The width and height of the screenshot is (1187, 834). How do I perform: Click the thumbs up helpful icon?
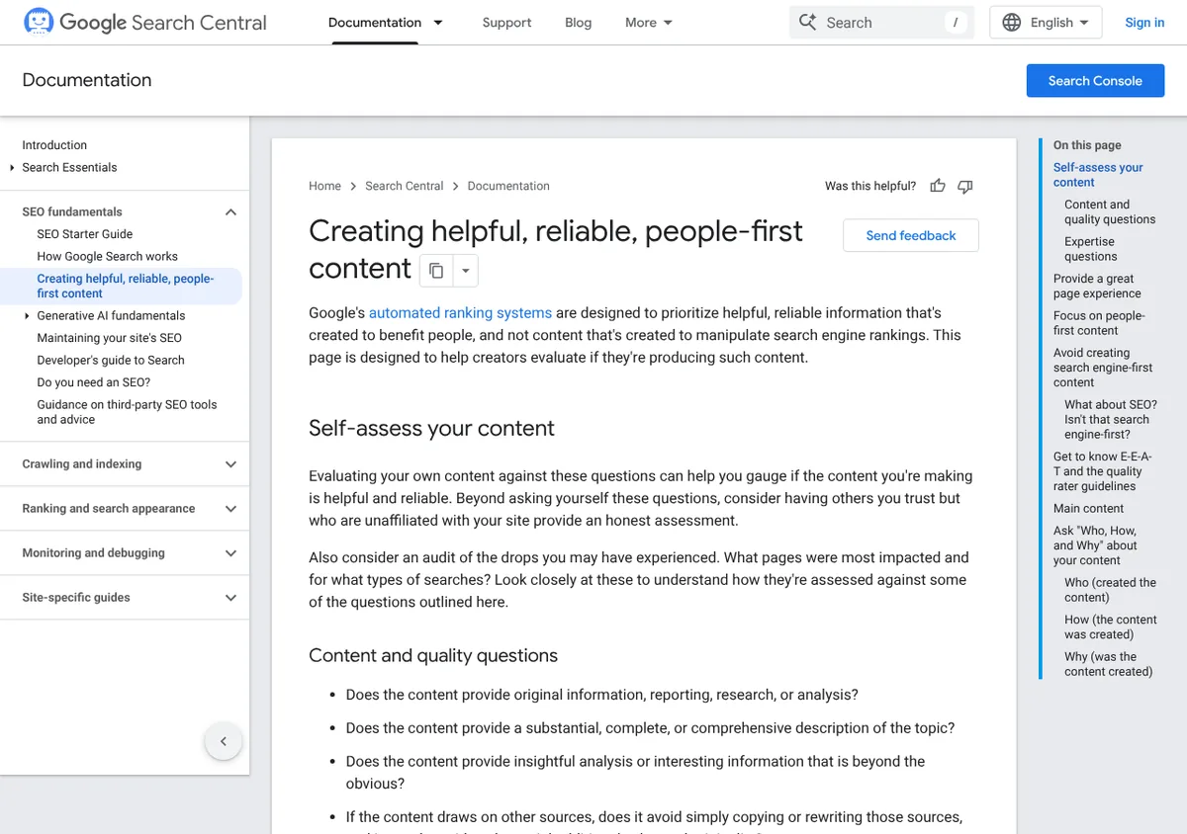pyautogui.click(x=938, y=186)
